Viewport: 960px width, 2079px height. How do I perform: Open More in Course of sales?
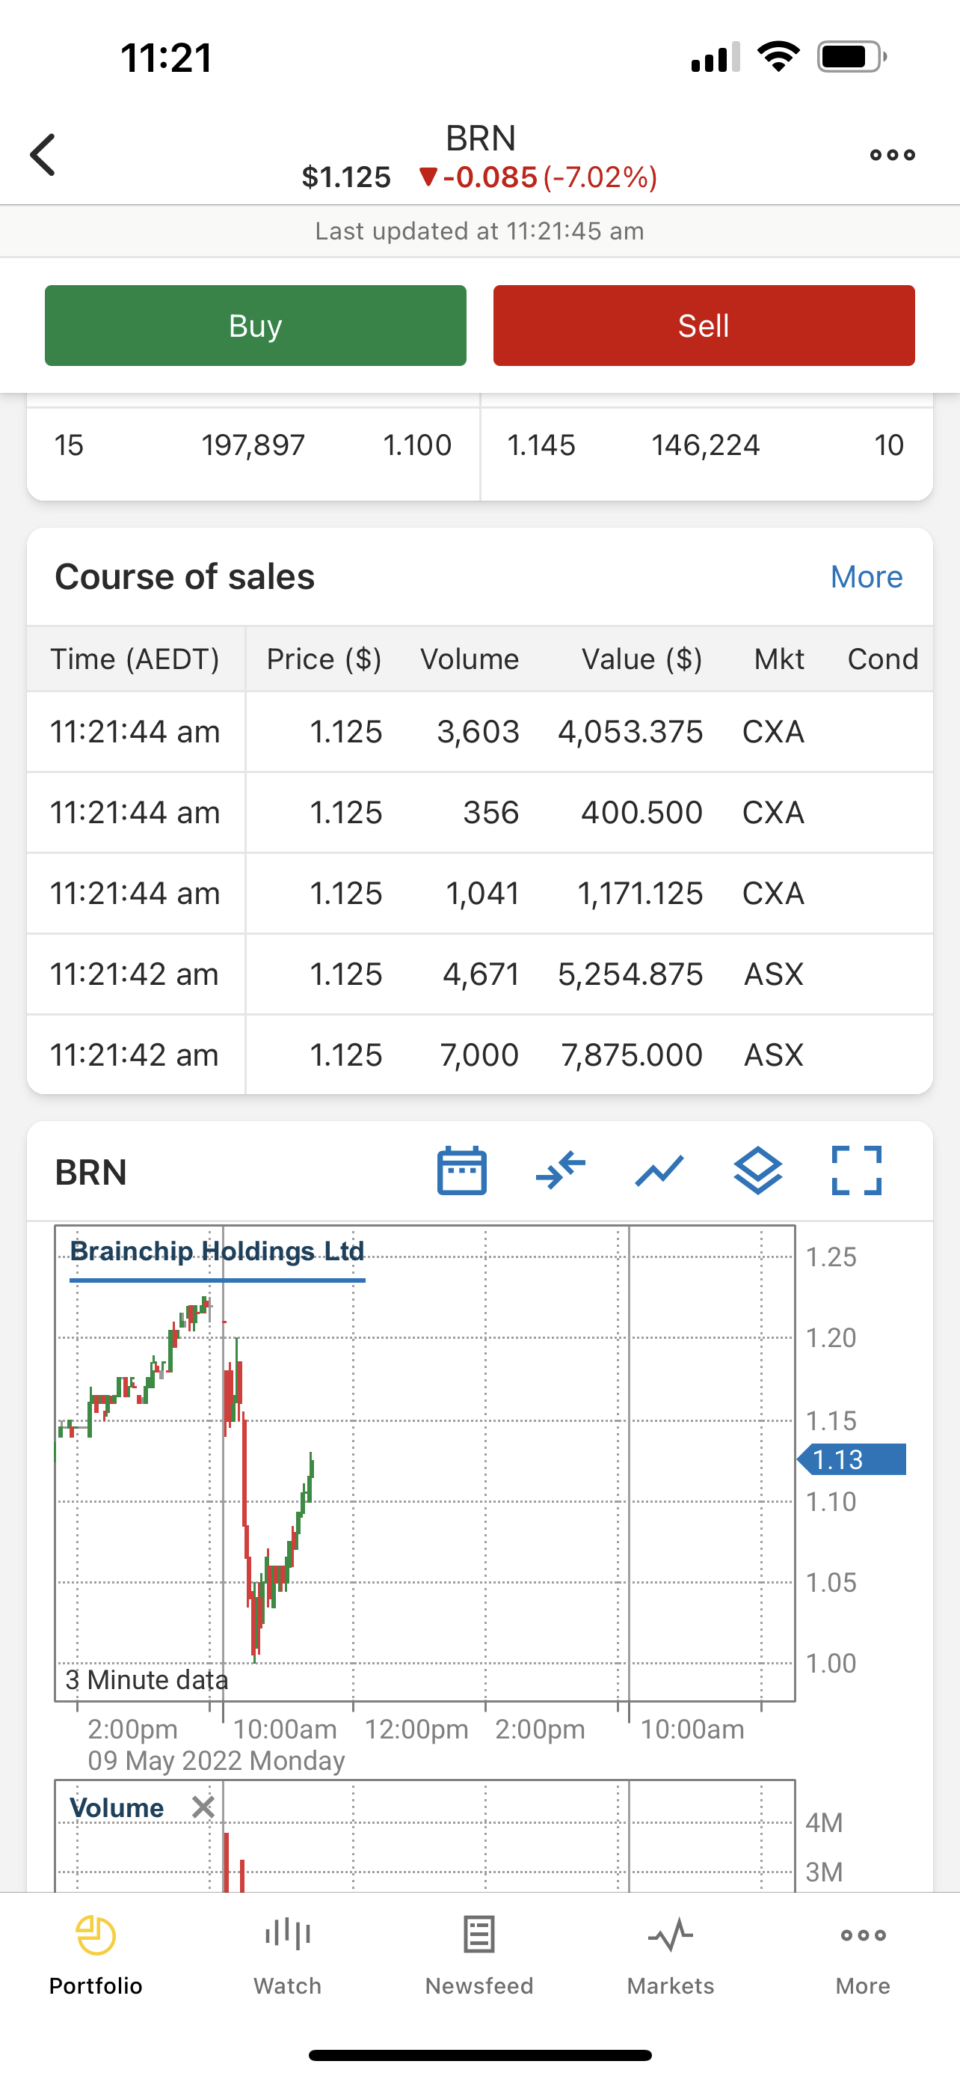[867, 577]
